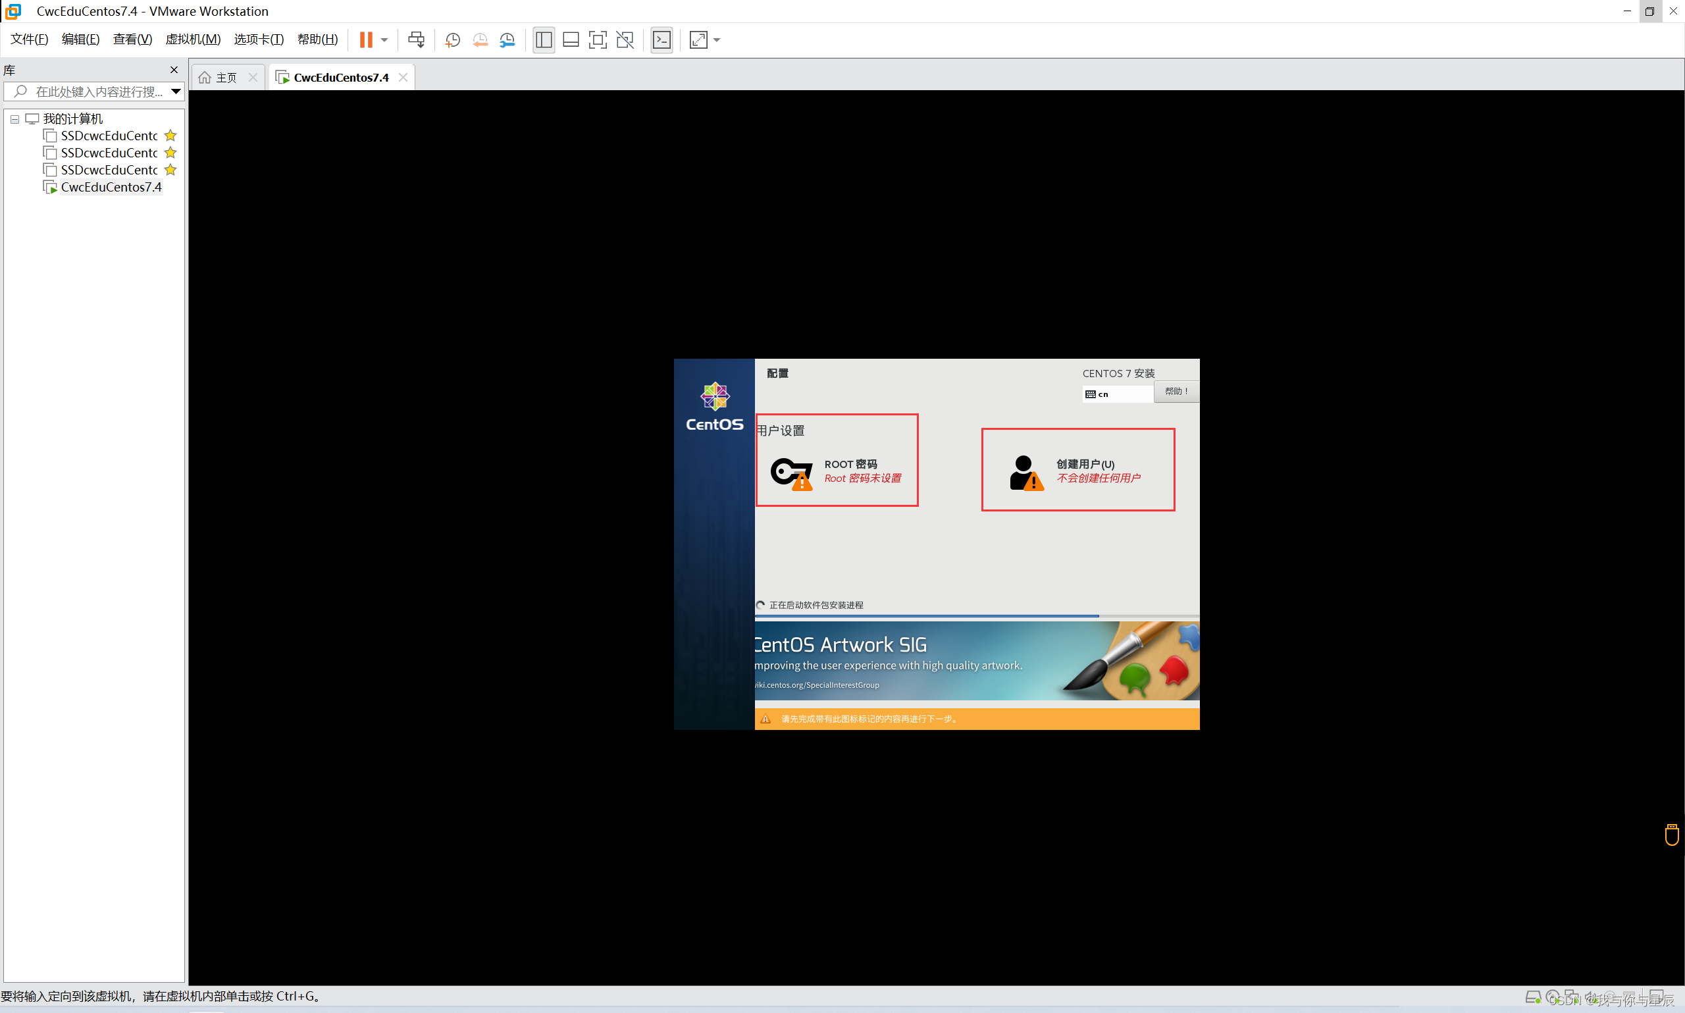Take a snapshot of this VM

pyautogui.click(x=452, y=39)
